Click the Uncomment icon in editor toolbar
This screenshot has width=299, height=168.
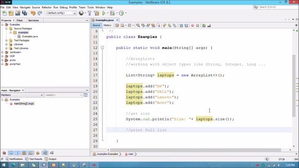point(209,25)
